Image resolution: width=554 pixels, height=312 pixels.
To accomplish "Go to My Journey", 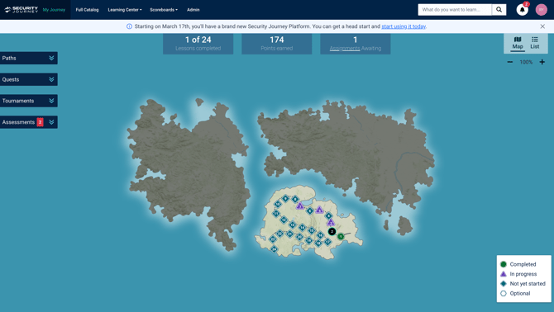I will pyautogui.click(x=54, y=10).
